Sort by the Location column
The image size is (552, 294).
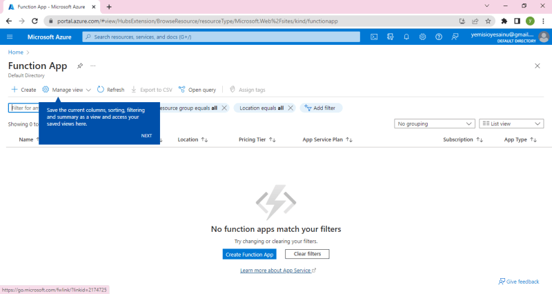[x=193, y=139]
